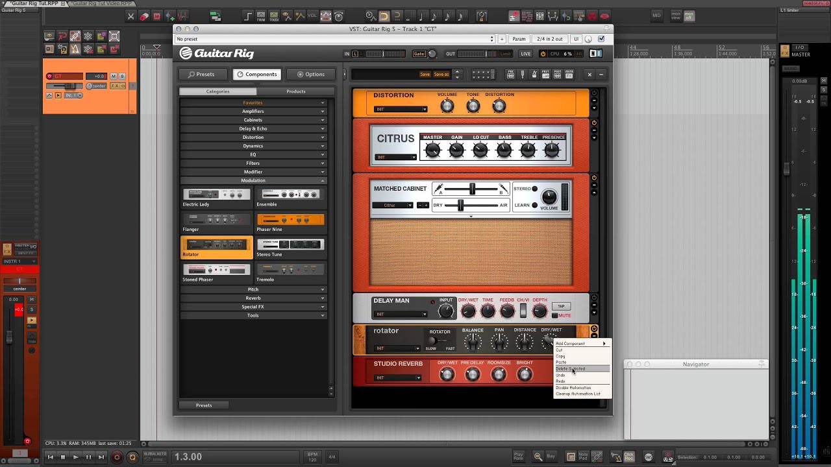
Task: Select Disable Automation in context menu
Action: [x=582, y=387]
